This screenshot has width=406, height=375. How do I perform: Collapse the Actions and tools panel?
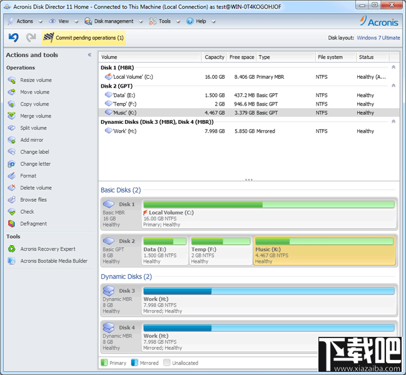tap(89, 55)
